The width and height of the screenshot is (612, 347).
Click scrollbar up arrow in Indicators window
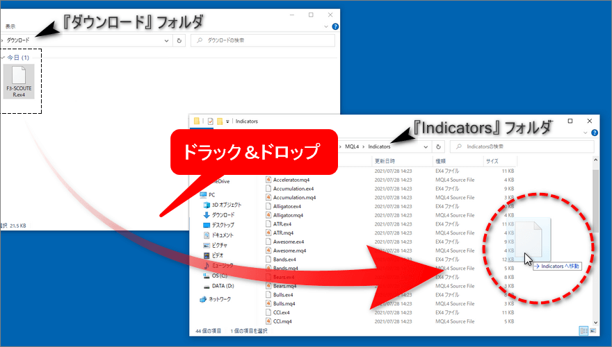tap(595, 160)
